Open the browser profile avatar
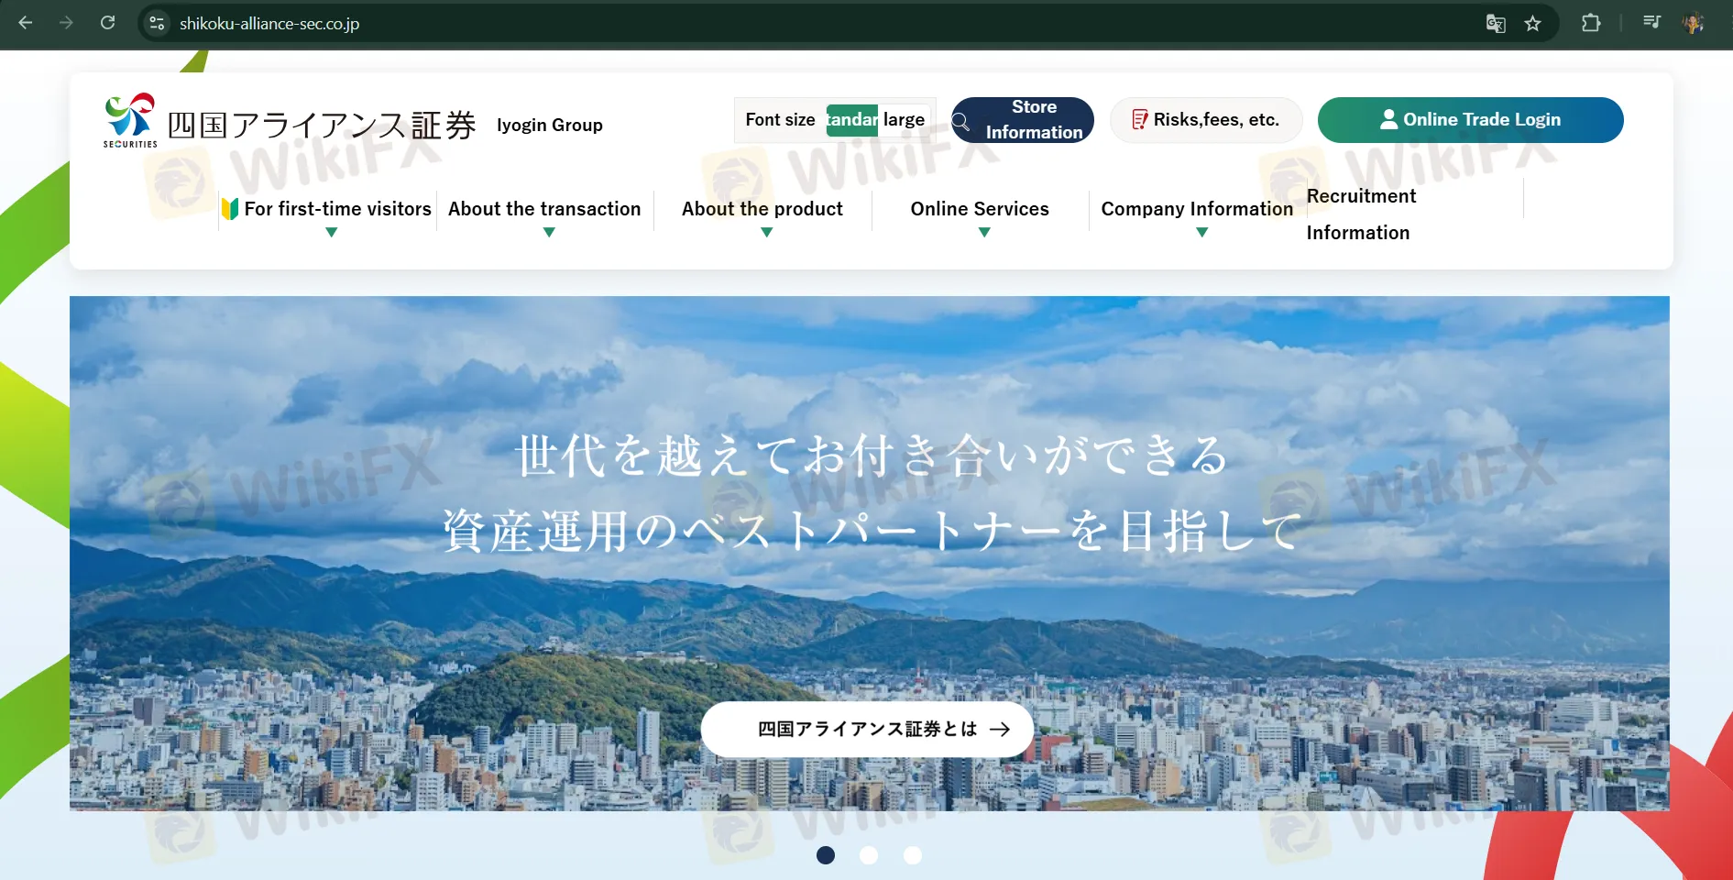This screenshot has height=880, width=1733. pyautogui.click(x=1693, y=23)
